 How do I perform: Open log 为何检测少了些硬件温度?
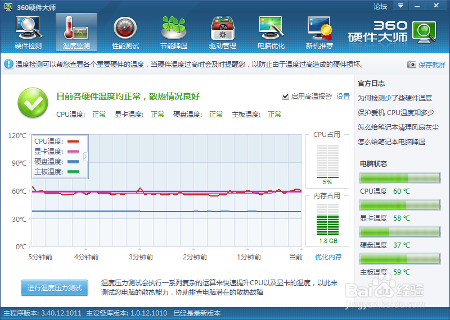(395, 98)
